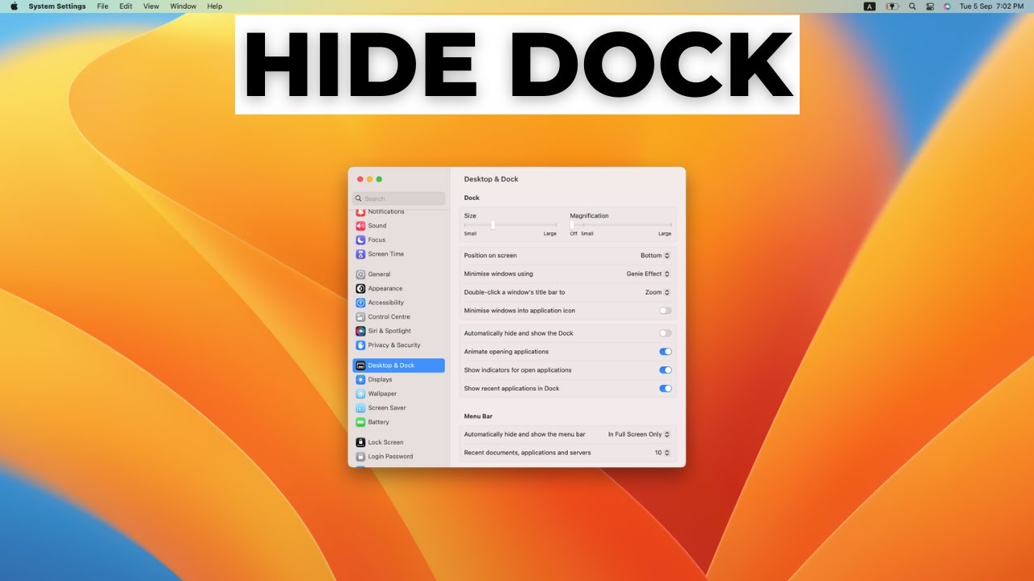The width and height of the screenshot is (1034, 581).
Task: Click the date and time in menu bar
Action: click(x=991, y=6)
